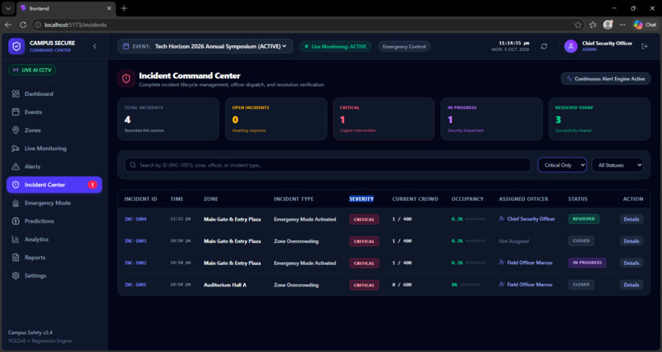View Details for INC-1004
Screen dimensions: 662x352
(631, 219)
